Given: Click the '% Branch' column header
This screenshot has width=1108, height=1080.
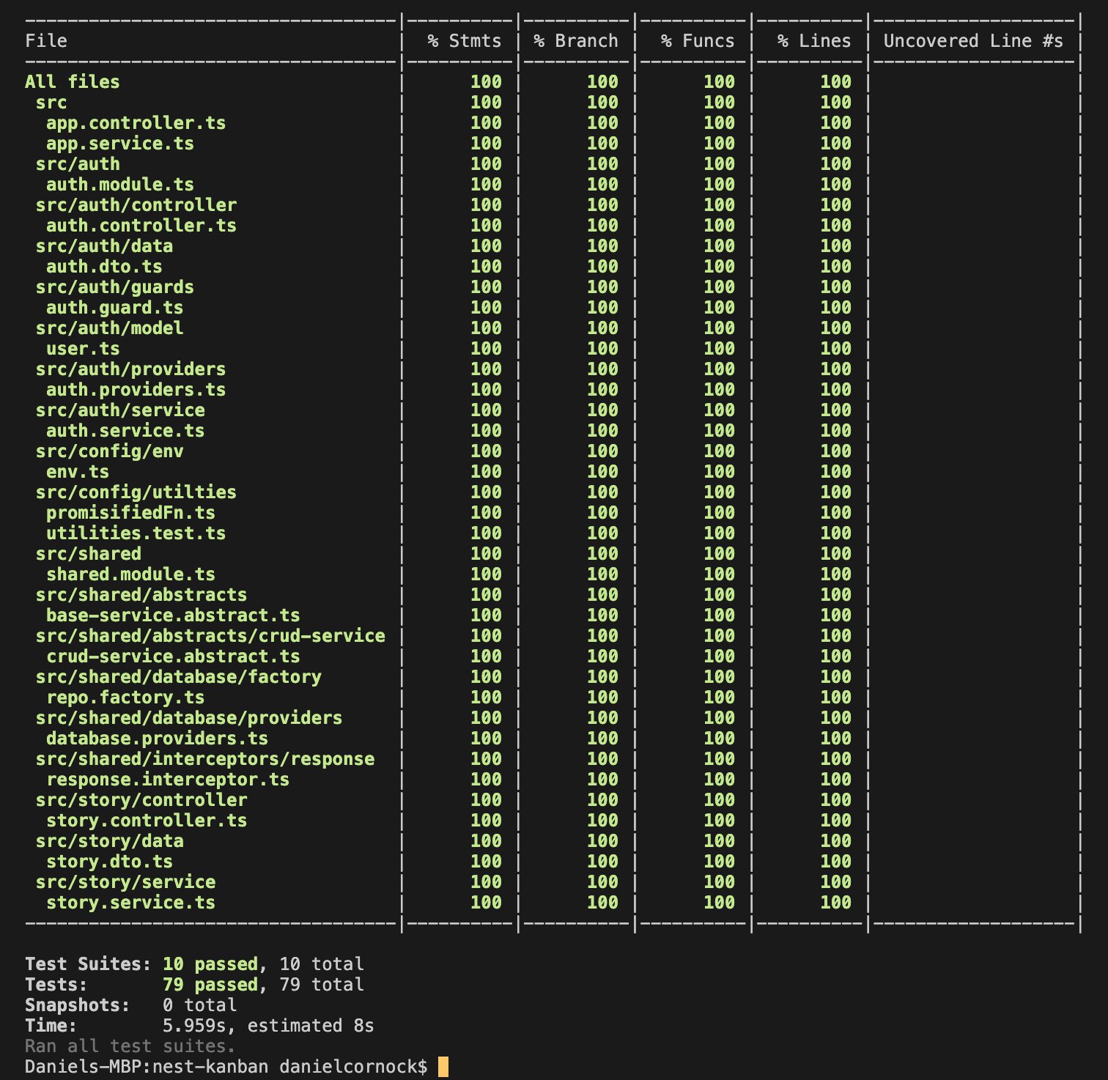Looking at the screenshot, I should tap(576, 40).
